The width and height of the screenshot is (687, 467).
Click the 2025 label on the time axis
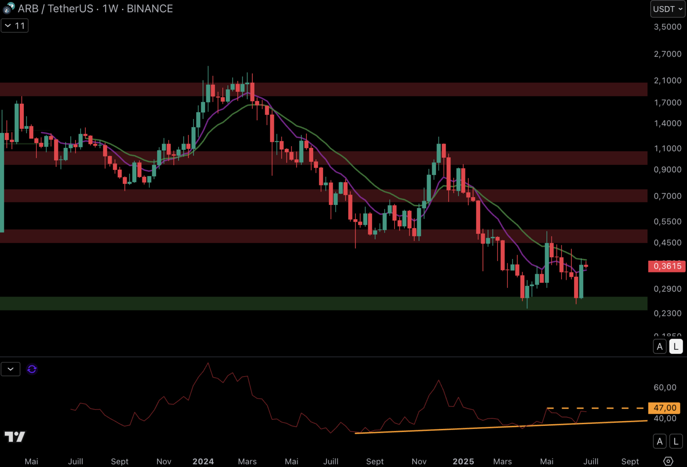[463, 461]
